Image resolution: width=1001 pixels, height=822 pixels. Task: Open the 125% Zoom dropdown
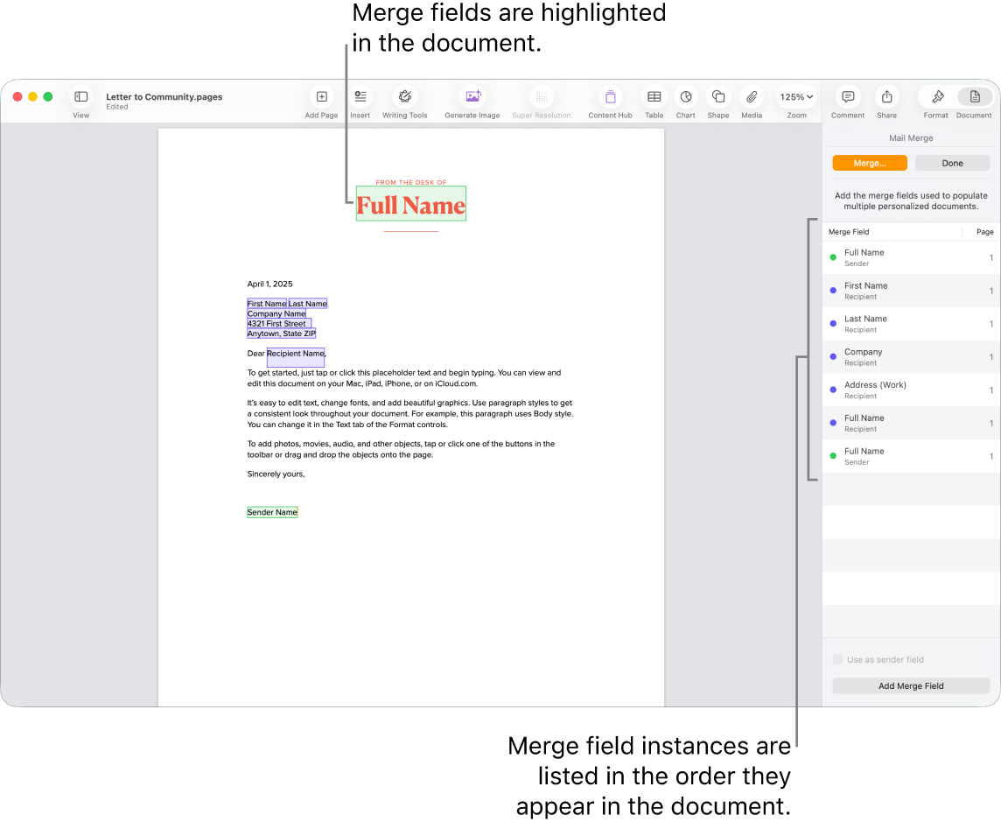(x=796, y=96)
